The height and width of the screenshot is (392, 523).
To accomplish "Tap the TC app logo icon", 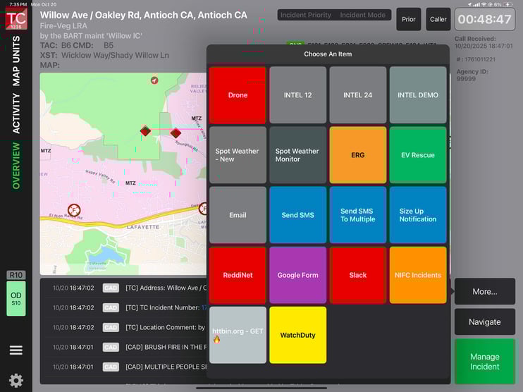I will click(x=16, y=19).
